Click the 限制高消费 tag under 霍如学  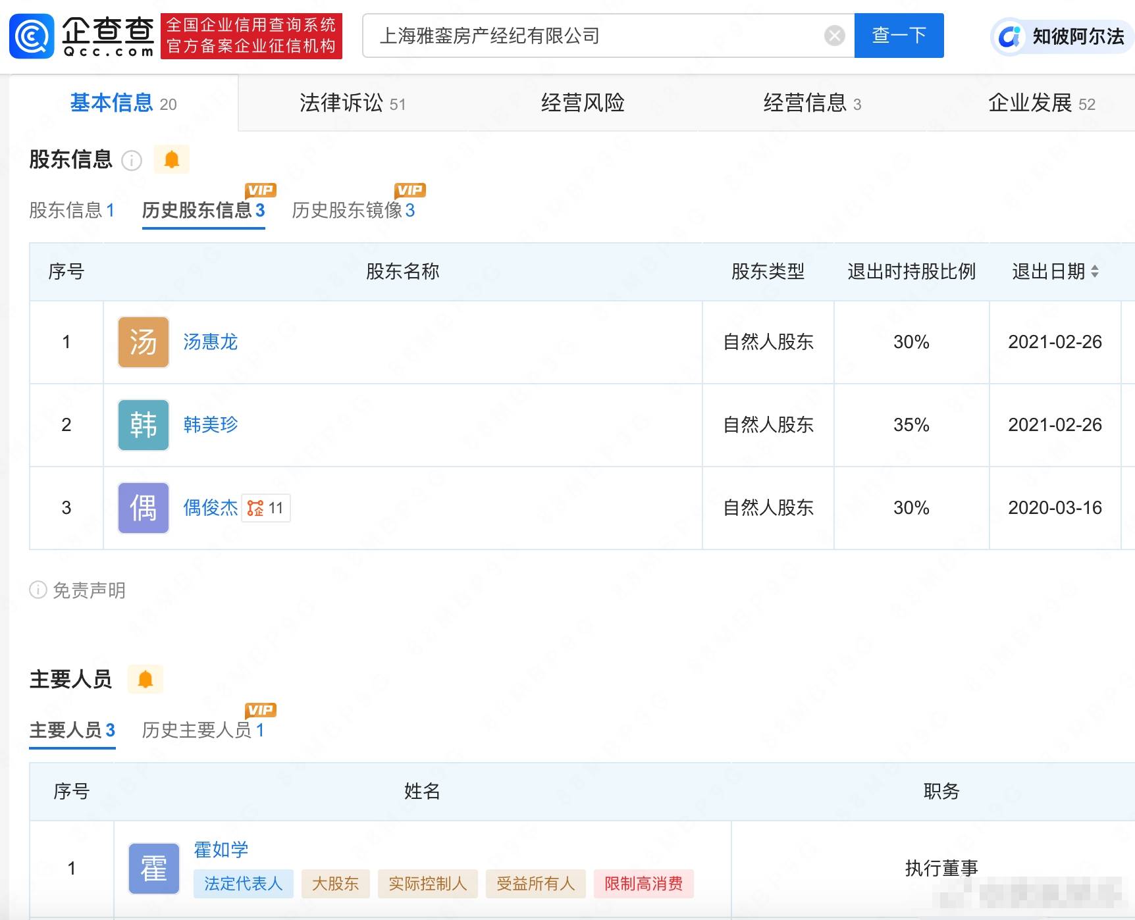pos(643,884)
